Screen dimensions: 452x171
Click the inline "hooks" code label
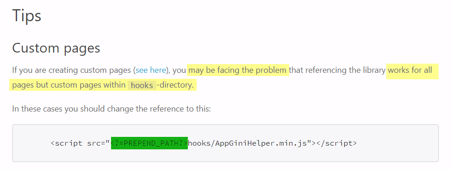pos(142,85)
